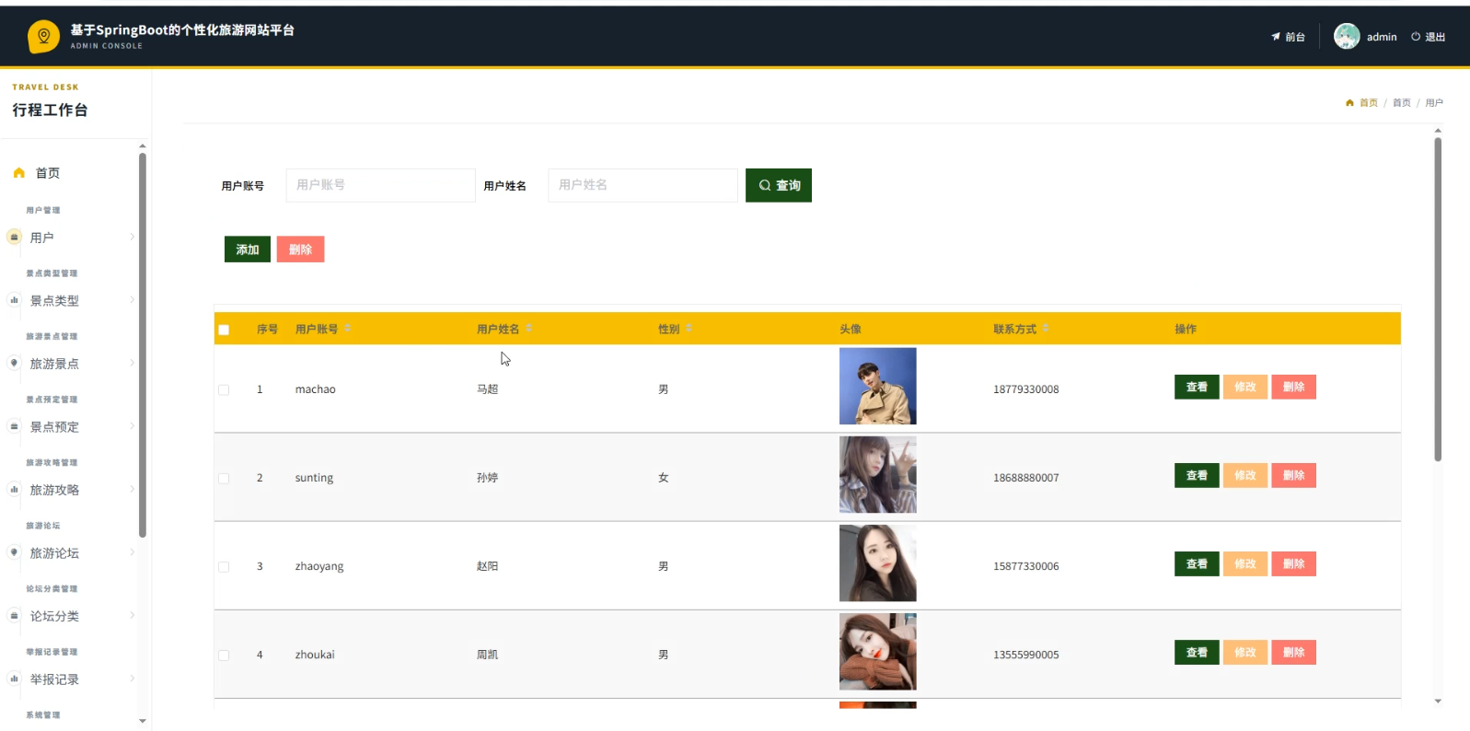
Task: Click the breadcrumb home icon
Action: tap(1349, 103)
